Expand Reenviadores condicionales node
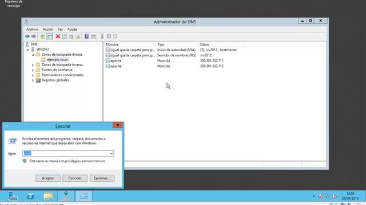This screenshot has width=366, height=205. tap(33, 75)
